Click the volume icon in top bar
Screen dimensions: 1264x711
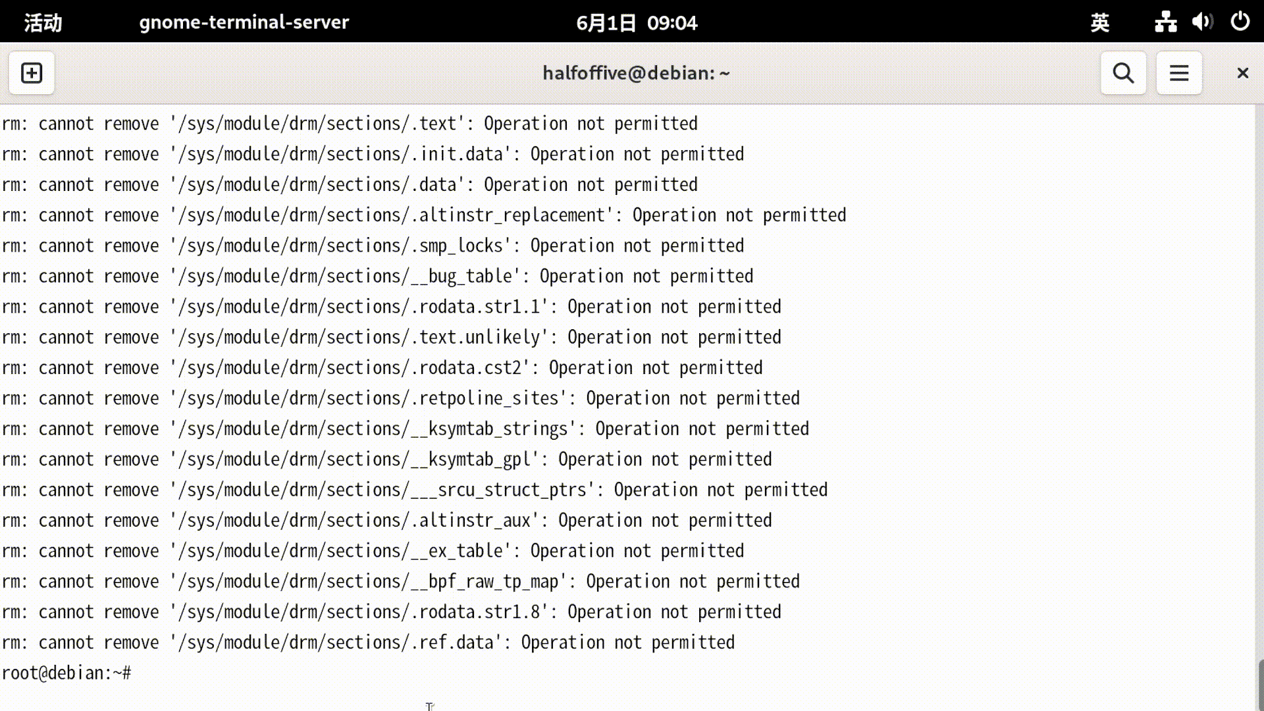[x=1201, y=22]
